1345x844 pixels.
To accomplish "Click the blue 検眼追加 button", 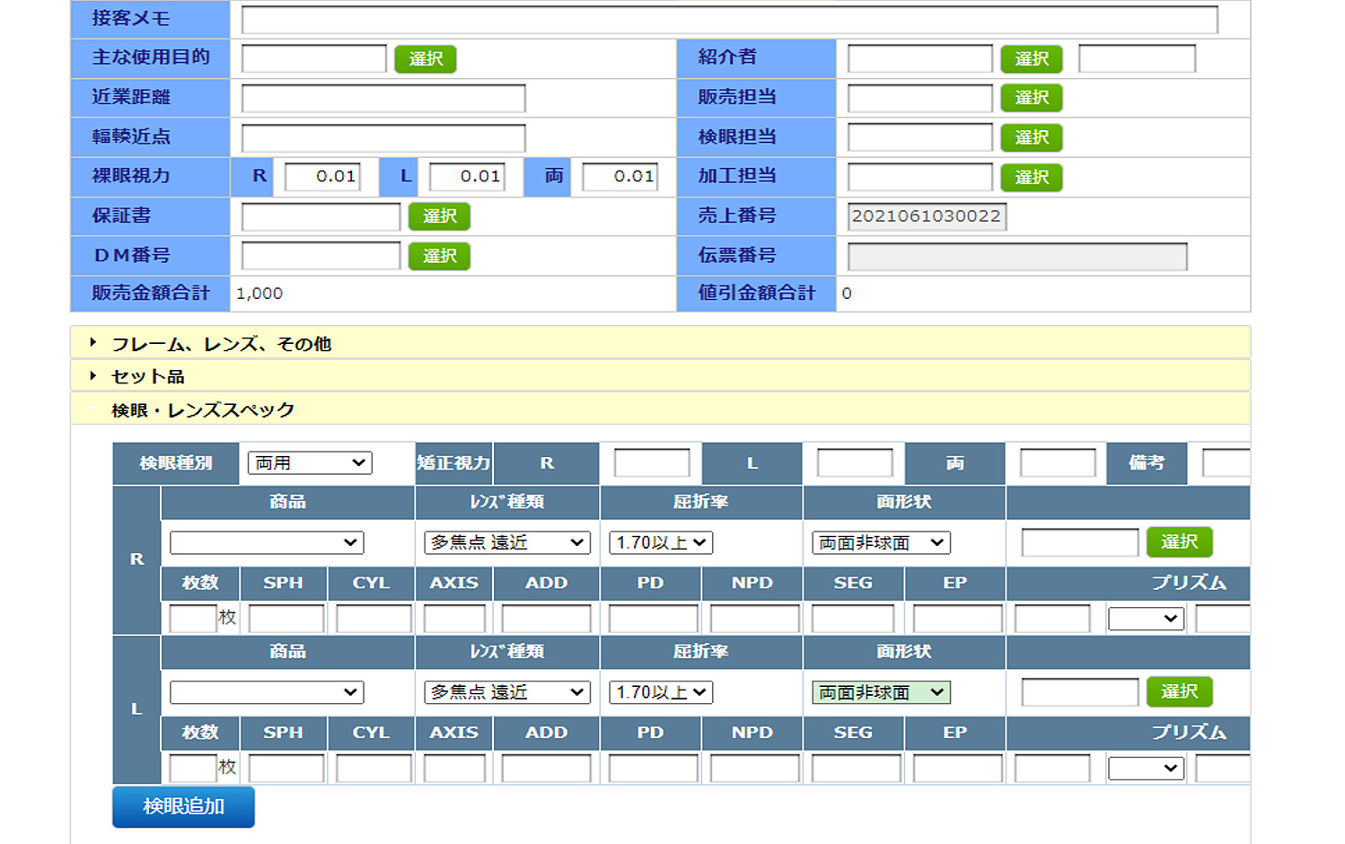I will pos(183,806).
